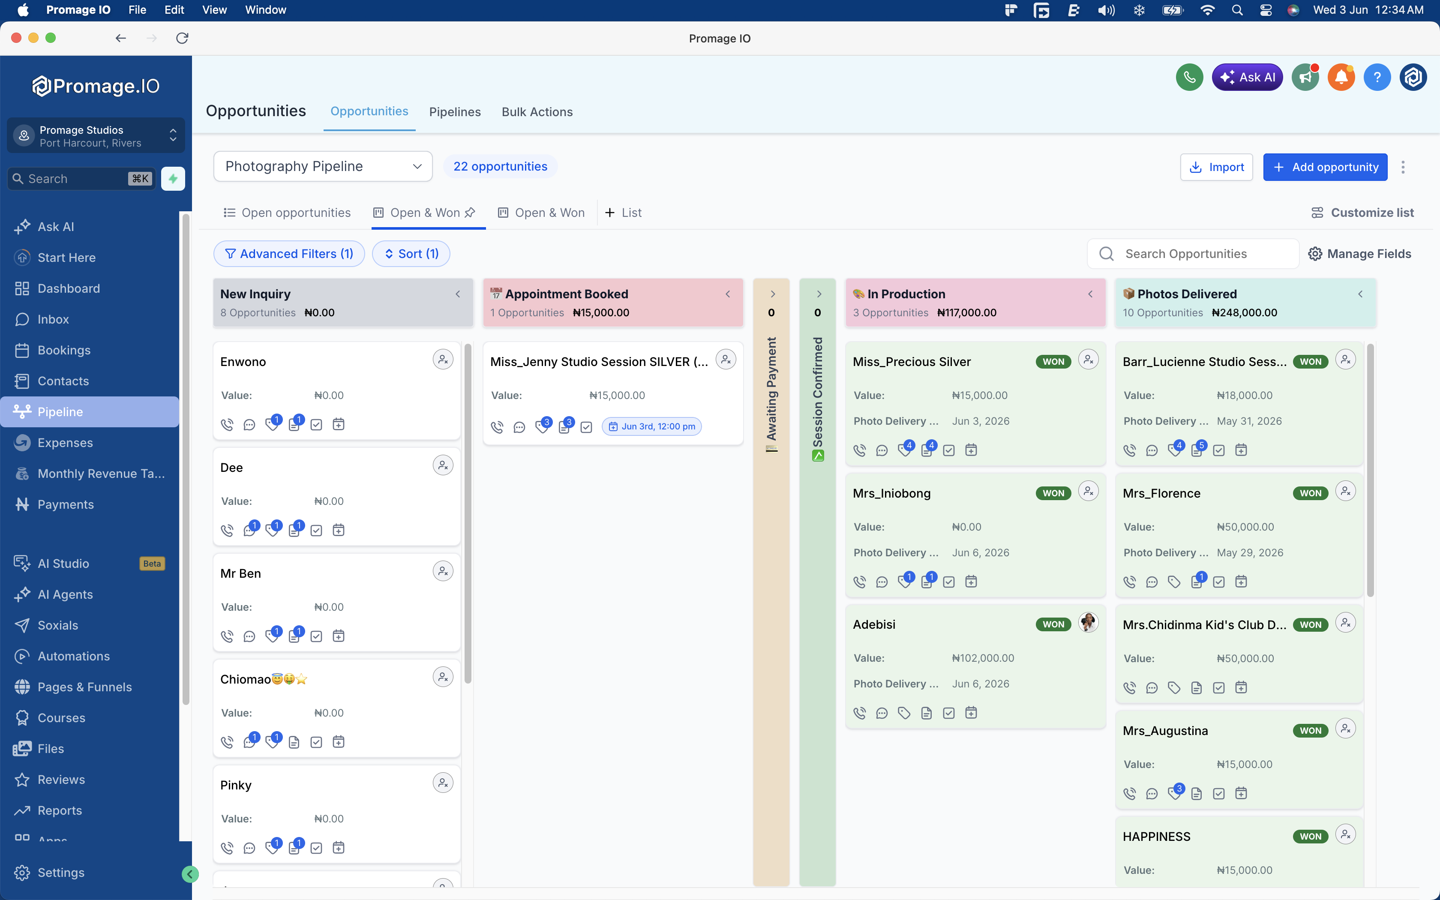Screen dimensions: 1440x900
Task: Click phone icon on Adebisi card
Action: point(860,713)
